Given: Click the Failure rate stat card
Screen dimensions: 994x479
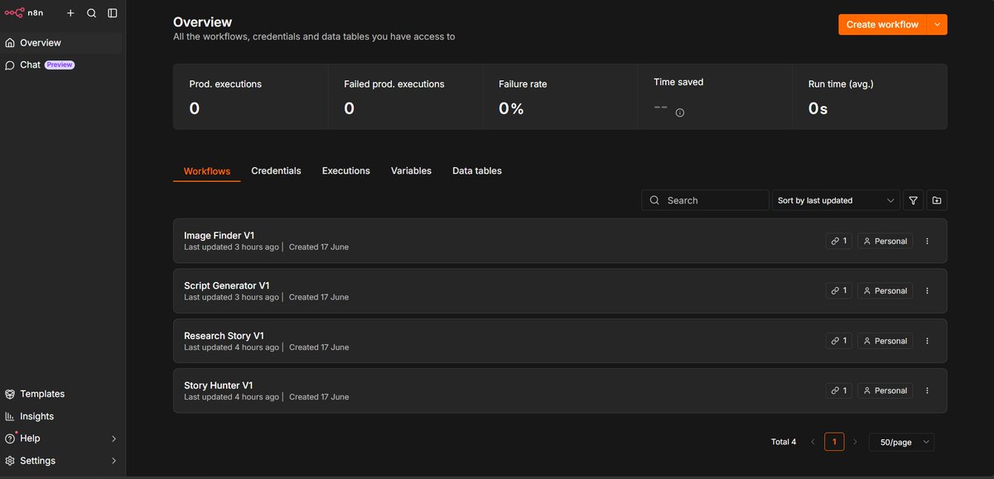Looking at the screenshot, I should 561,97.
